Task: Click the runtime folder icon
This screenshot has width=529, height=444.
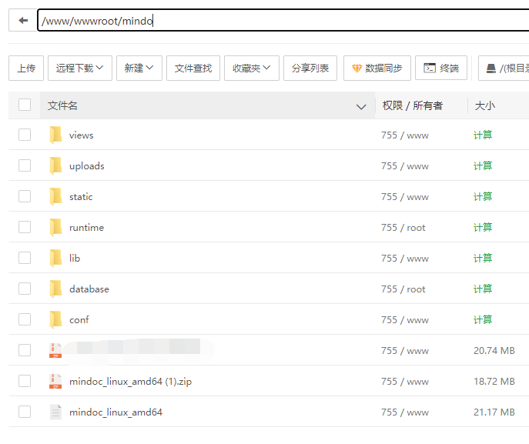Action: click(x=55, y=228)
